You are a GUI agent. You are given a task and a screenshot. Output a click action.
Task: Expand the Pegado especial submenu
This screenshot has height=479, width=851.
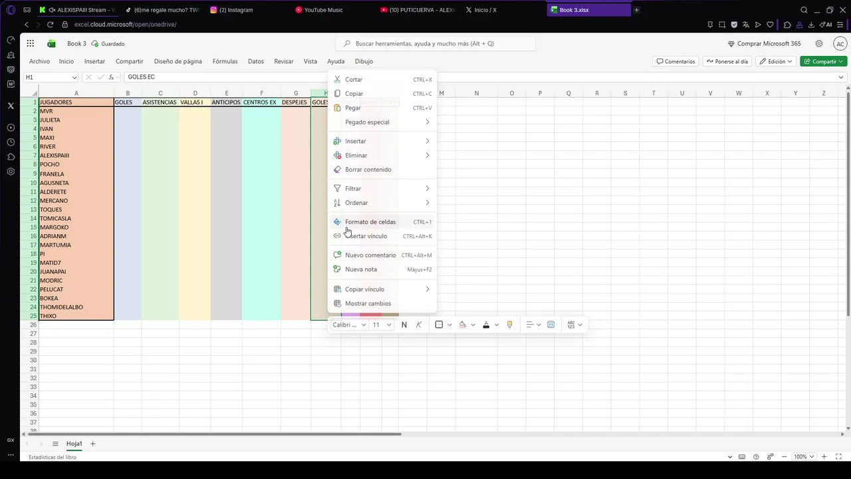click(x=384, y=122)
